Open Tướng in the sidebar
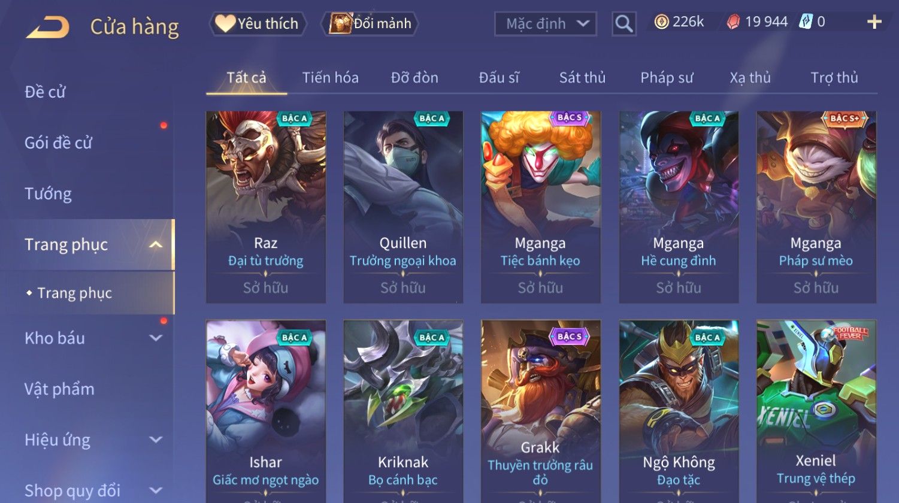 click(x=48, y=193)
